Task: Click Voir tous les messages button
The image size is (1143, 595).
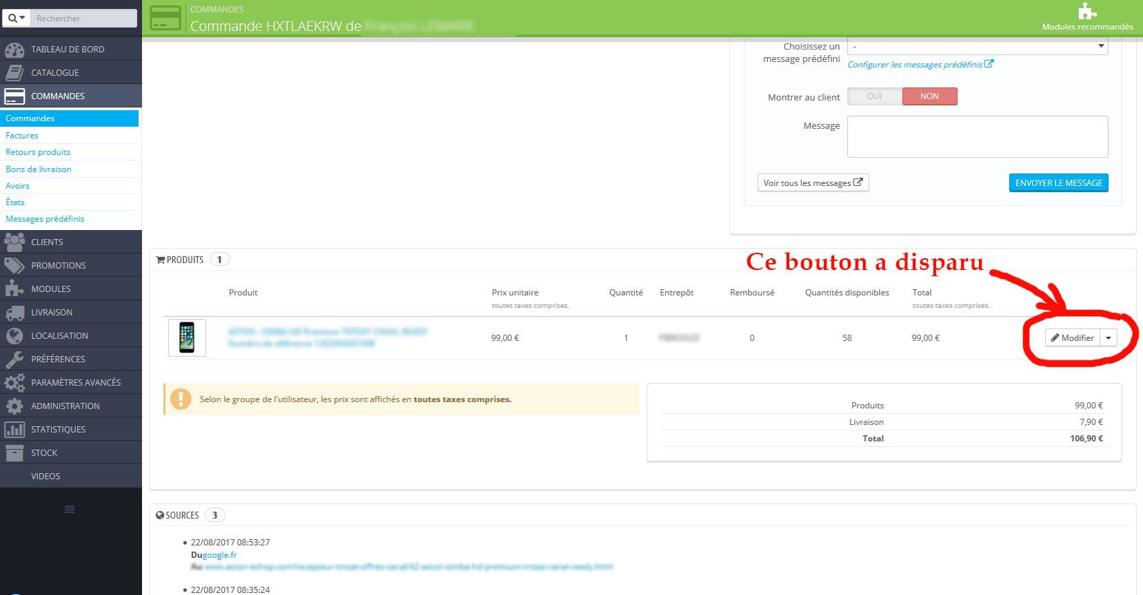Action: pyautogui.click(x=813, y=182)
